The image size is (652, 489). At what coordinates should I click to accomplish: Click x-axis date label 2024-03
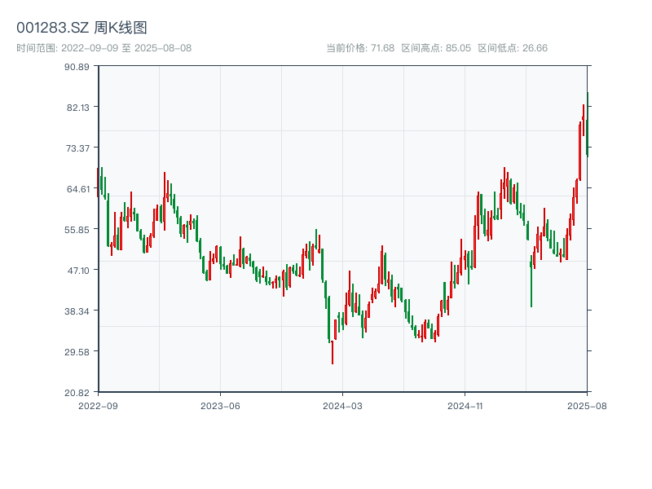tap(342, 406)
